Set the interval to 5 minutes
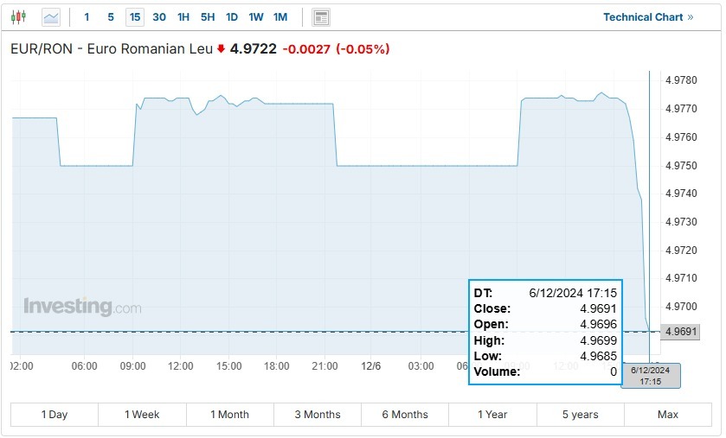This screenshot has height=438, width=726. click(x=111, y=17)
